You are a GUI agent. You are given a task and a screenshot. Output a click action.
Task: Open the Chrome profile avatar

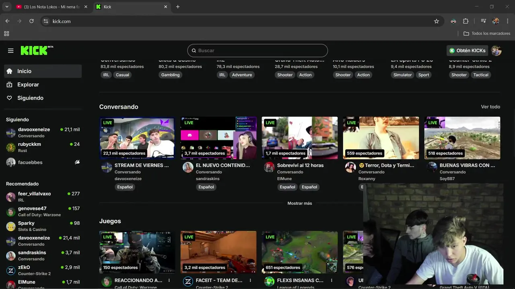[496, 21]
